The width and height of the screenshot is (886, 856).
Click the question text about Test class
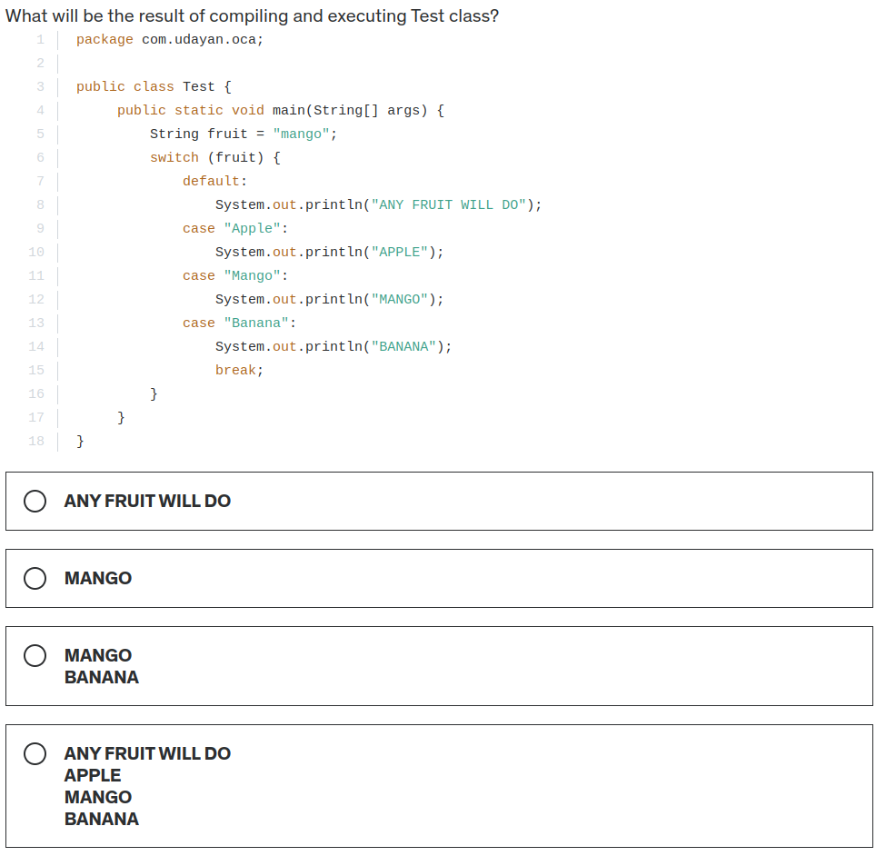point(252,15)
